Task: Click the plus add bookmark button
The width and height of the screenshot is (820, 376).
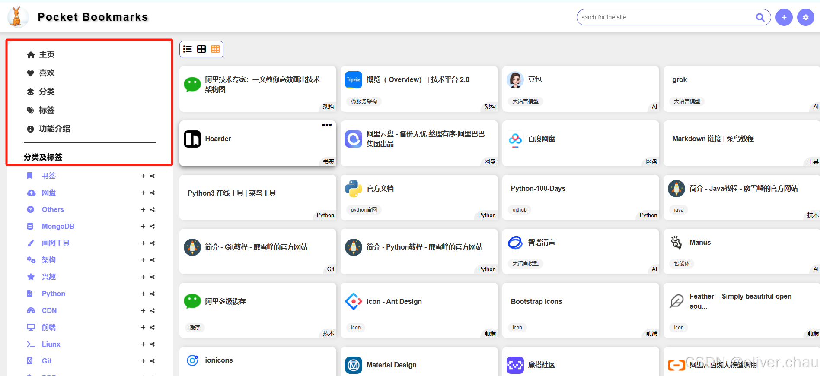Action: (x=784, y=17)
